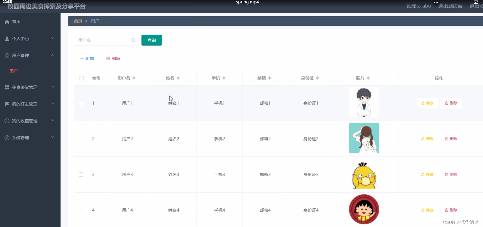Click the batch 删除 button above table
The height and width of the screenshot is (227, 483).
click(113, 59)
